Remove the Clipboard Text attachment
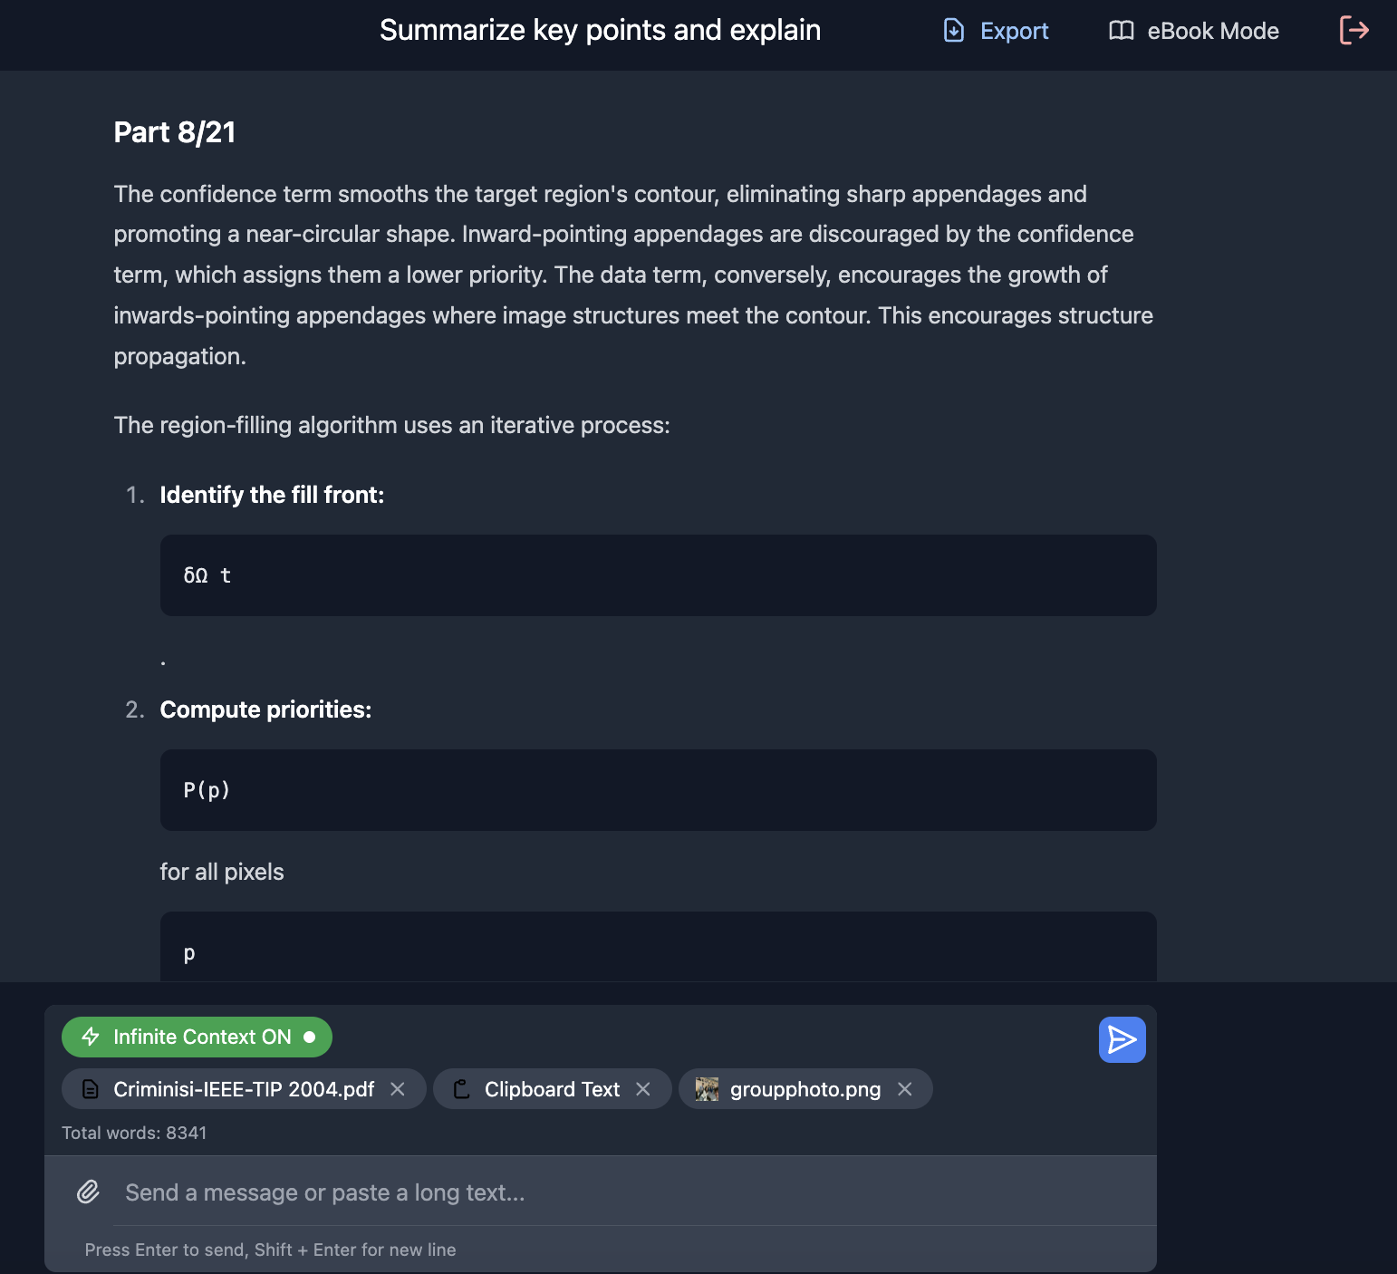 tap(643, 1089)
